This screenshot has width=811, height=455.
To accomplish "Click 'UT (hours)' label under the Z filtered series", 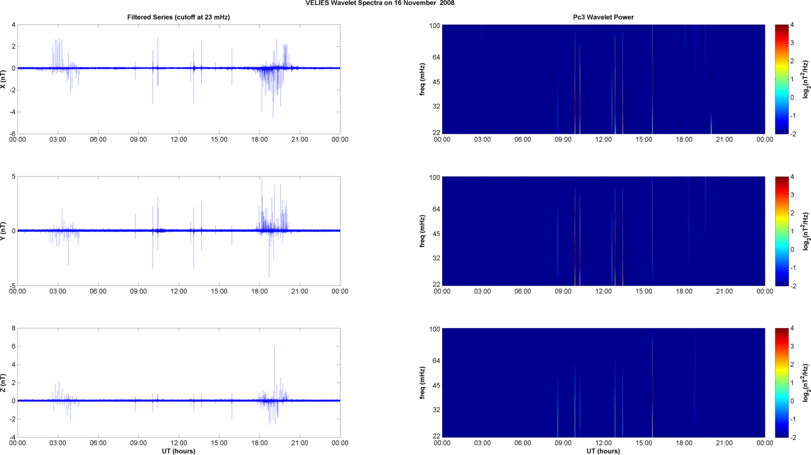I will 178,451.
